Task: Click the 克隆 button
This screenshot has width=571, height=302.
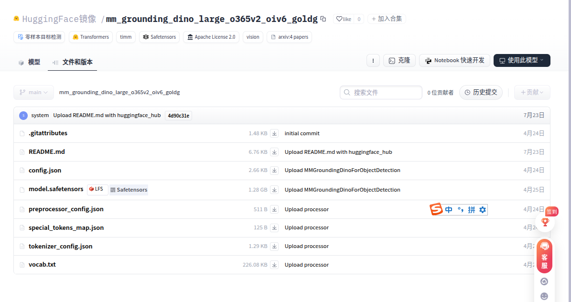Action: 399,61
